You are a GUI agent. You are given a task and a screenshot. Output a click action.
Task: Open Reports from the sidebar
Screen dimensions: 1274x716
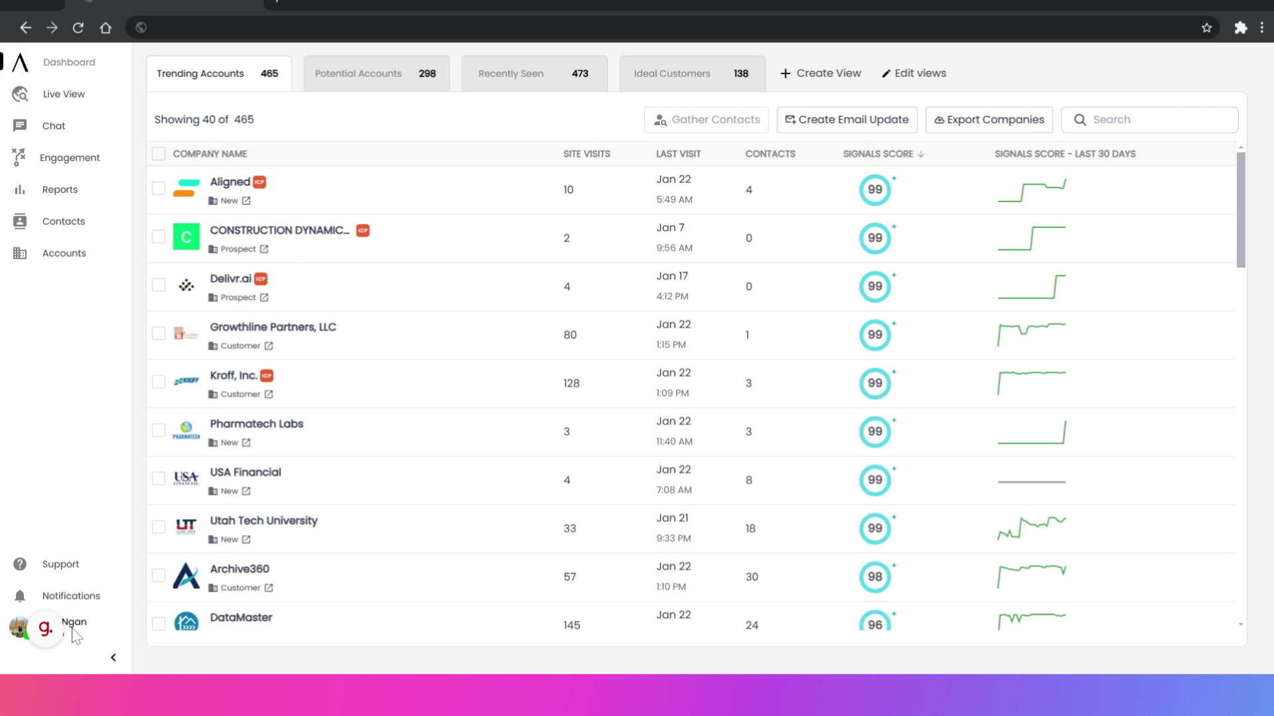point(20,189)
